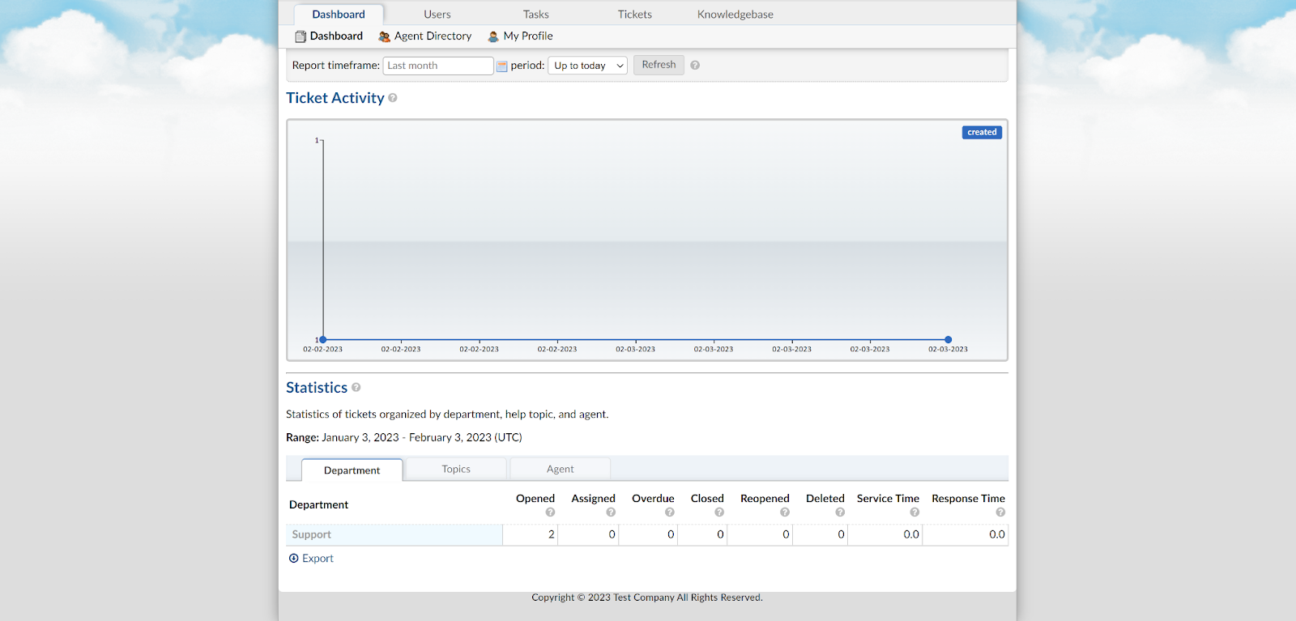Click the calendar icon next to timeframe
Viewport: 1296px width, 621px height.
click(x=501, y=66)
